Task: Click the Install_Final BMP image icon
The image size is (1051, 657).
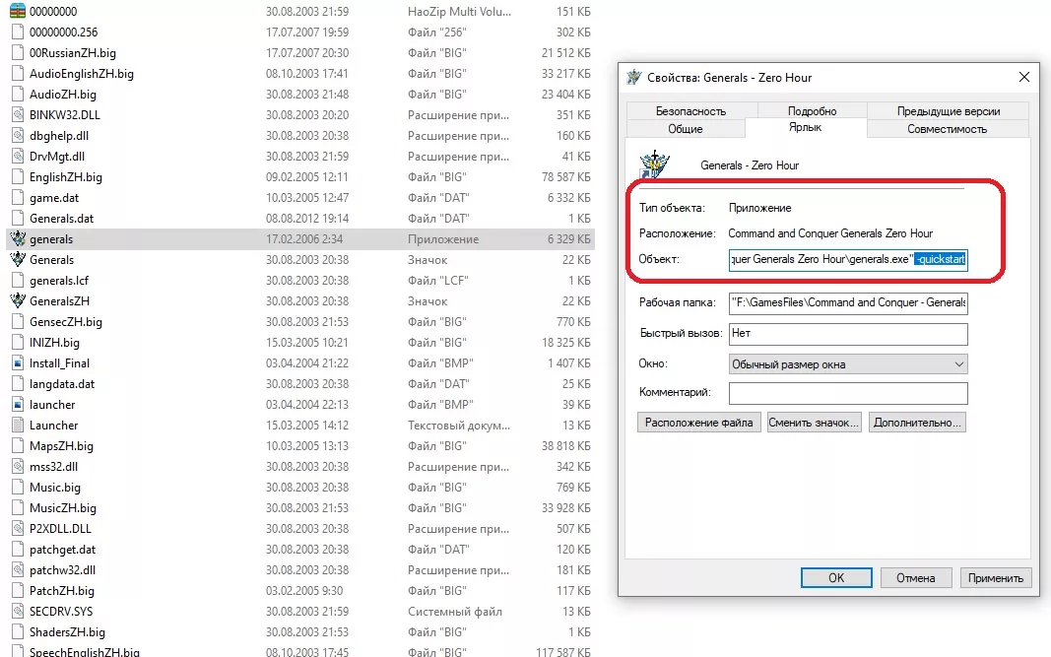Action: click(x=18, y=363)
